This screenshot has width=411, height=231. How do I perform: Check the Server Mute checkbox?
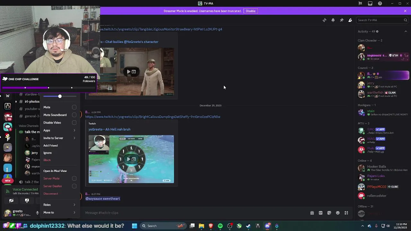point(74,178)
